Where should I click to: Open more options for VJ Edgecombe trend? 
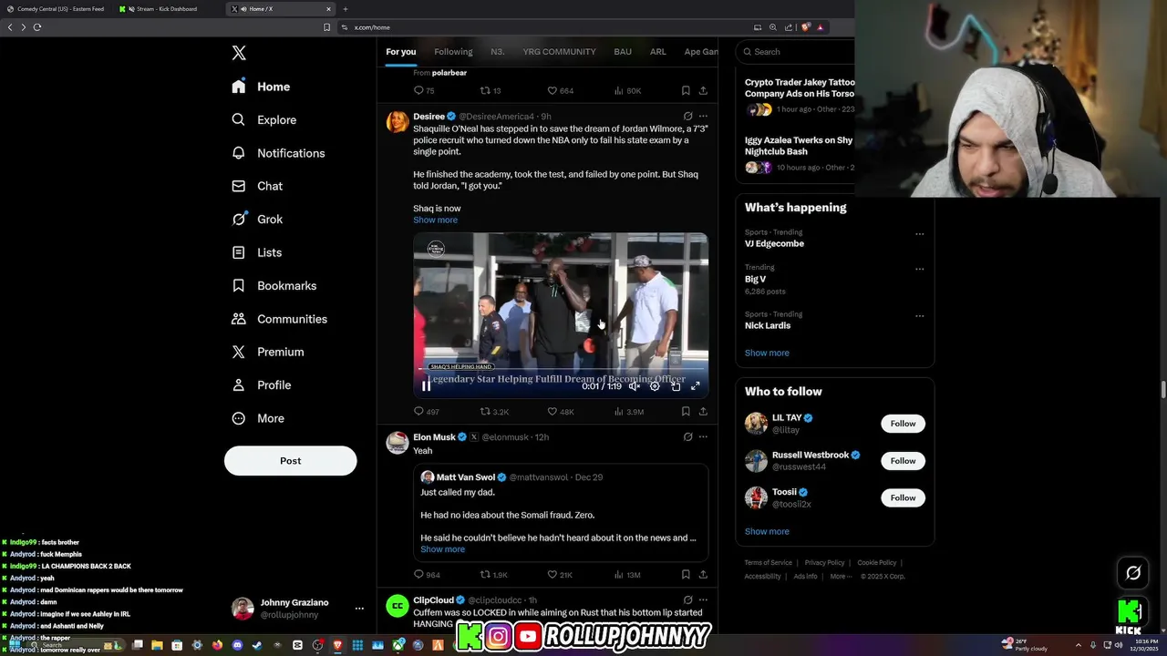tap(919, 234)
